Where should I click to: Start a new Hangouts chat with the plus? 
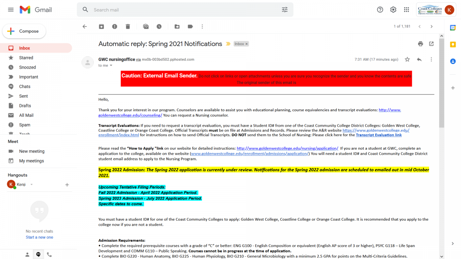(67, 185)
